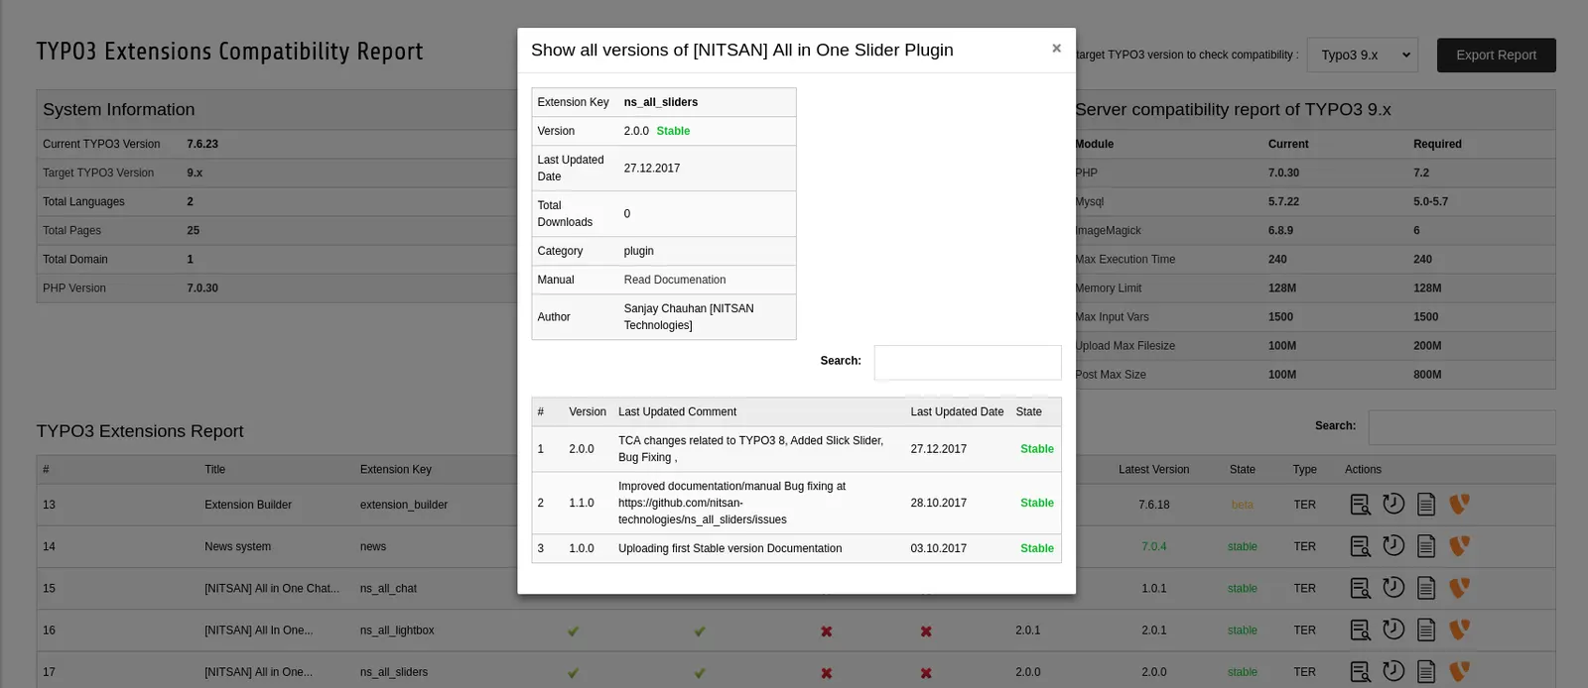Click first green checkmark in ns_all_sliders row
The width and height of the screenshot is (1588, 688).
pos(573,673)
